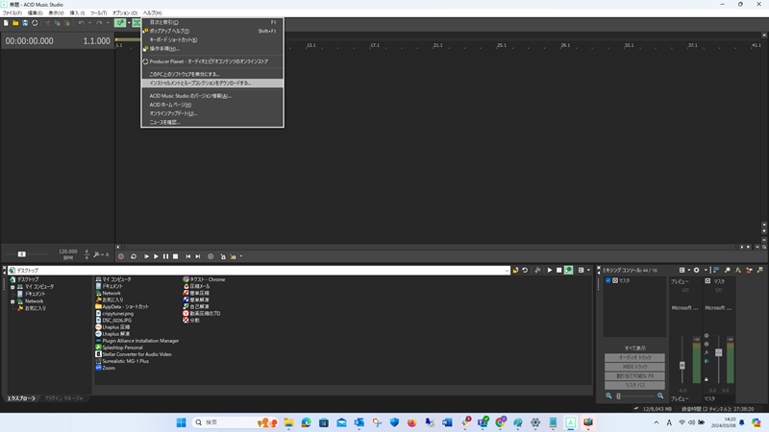The image size is (769, 432).
Task: Click the Save icon in toolbar
Action: coord(25,23)
